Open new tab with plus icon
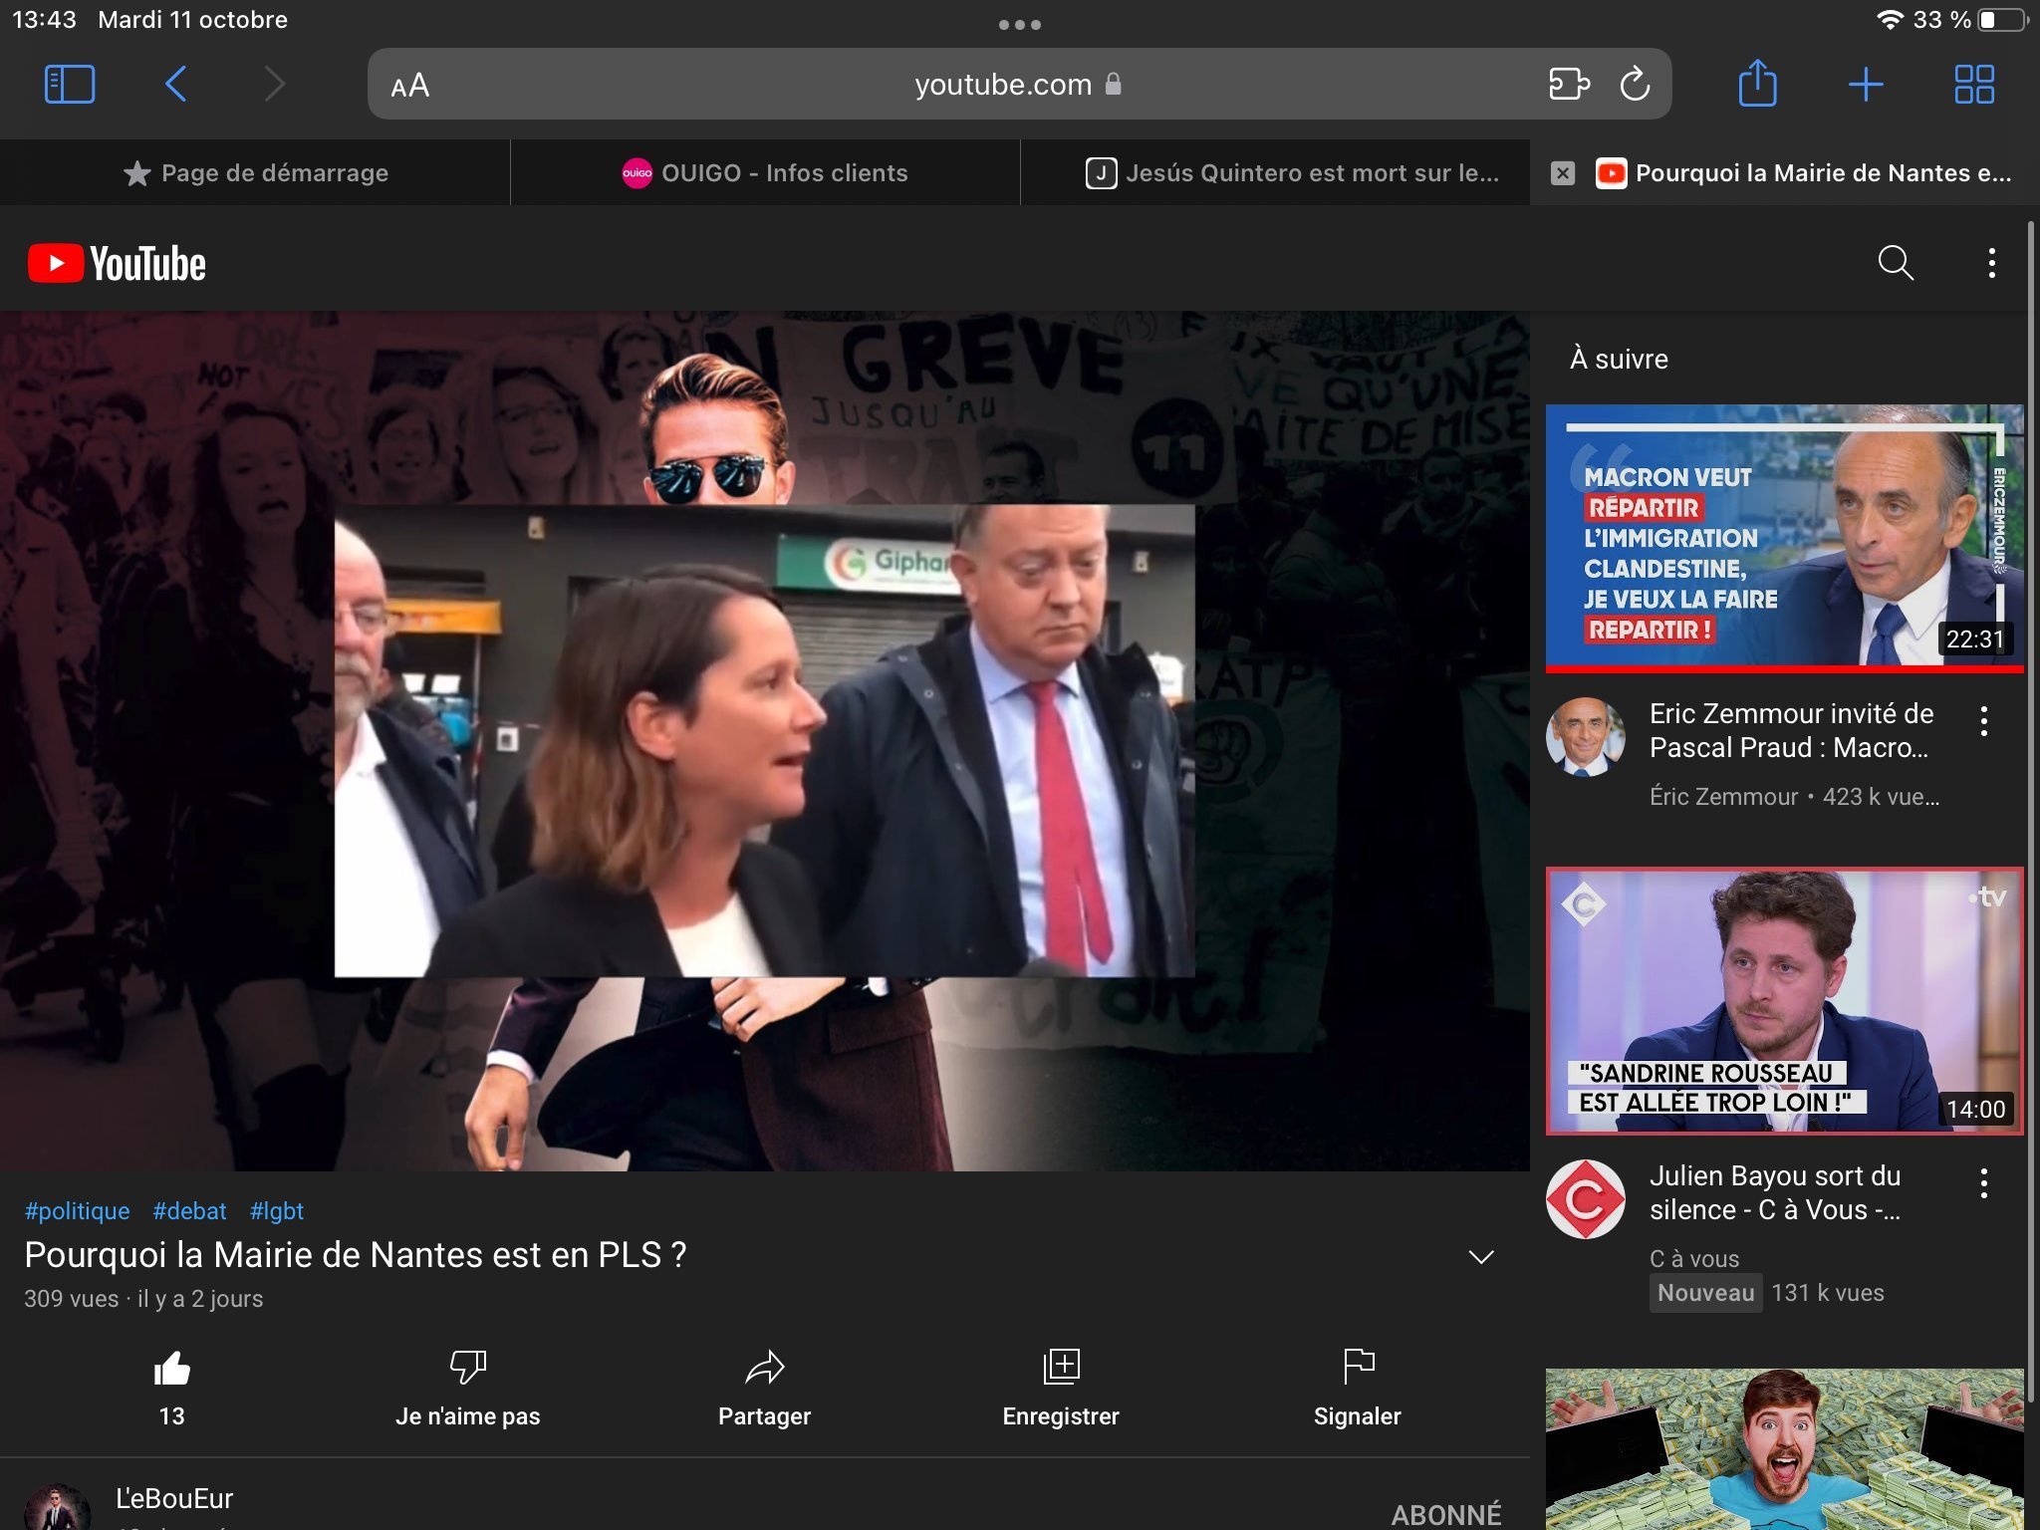Screen dimensions: 2040x1530 coord(1865,85)
